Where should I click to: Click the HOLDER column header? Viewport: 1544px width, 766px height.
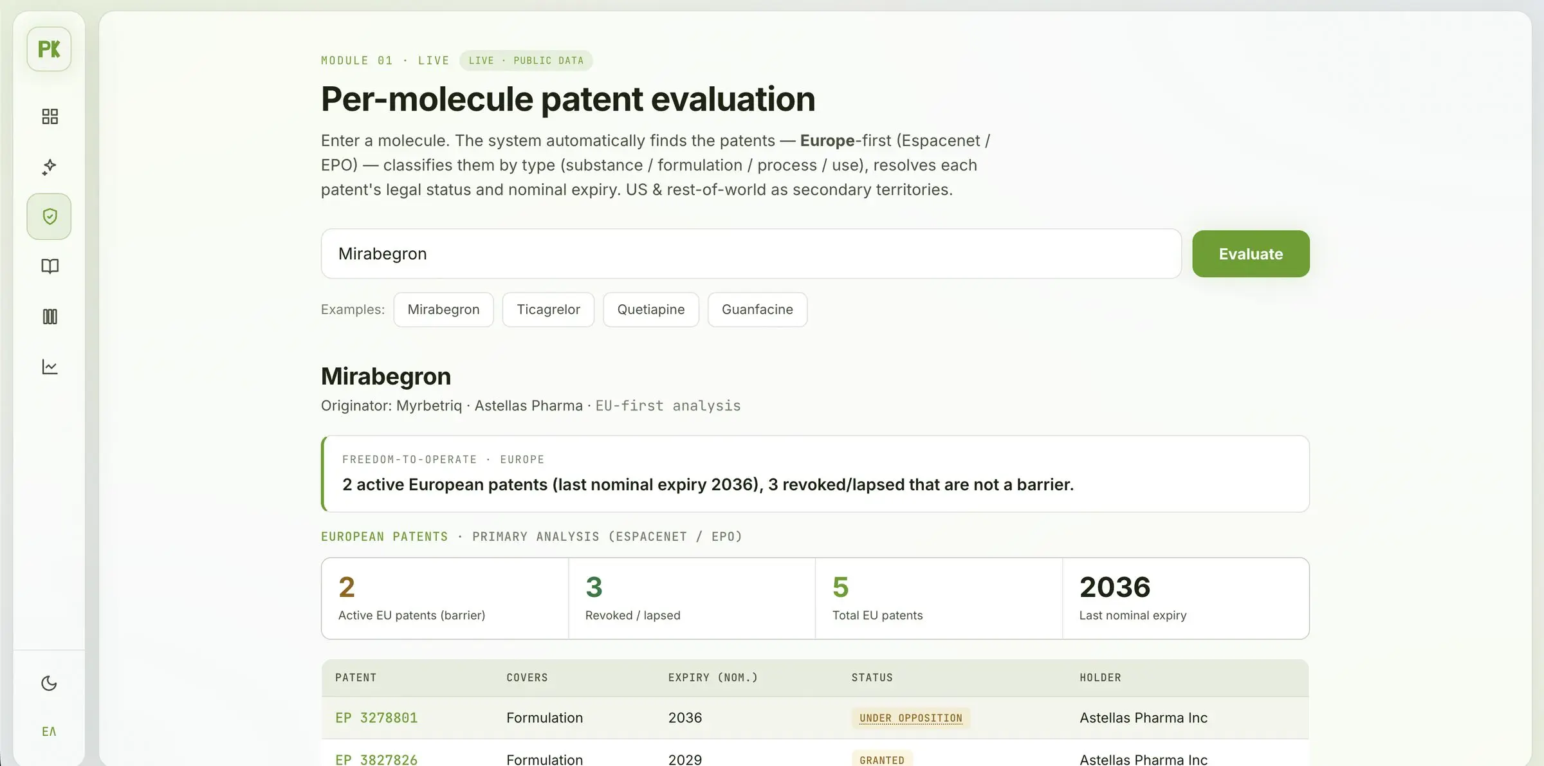(x=1100, y=678)
